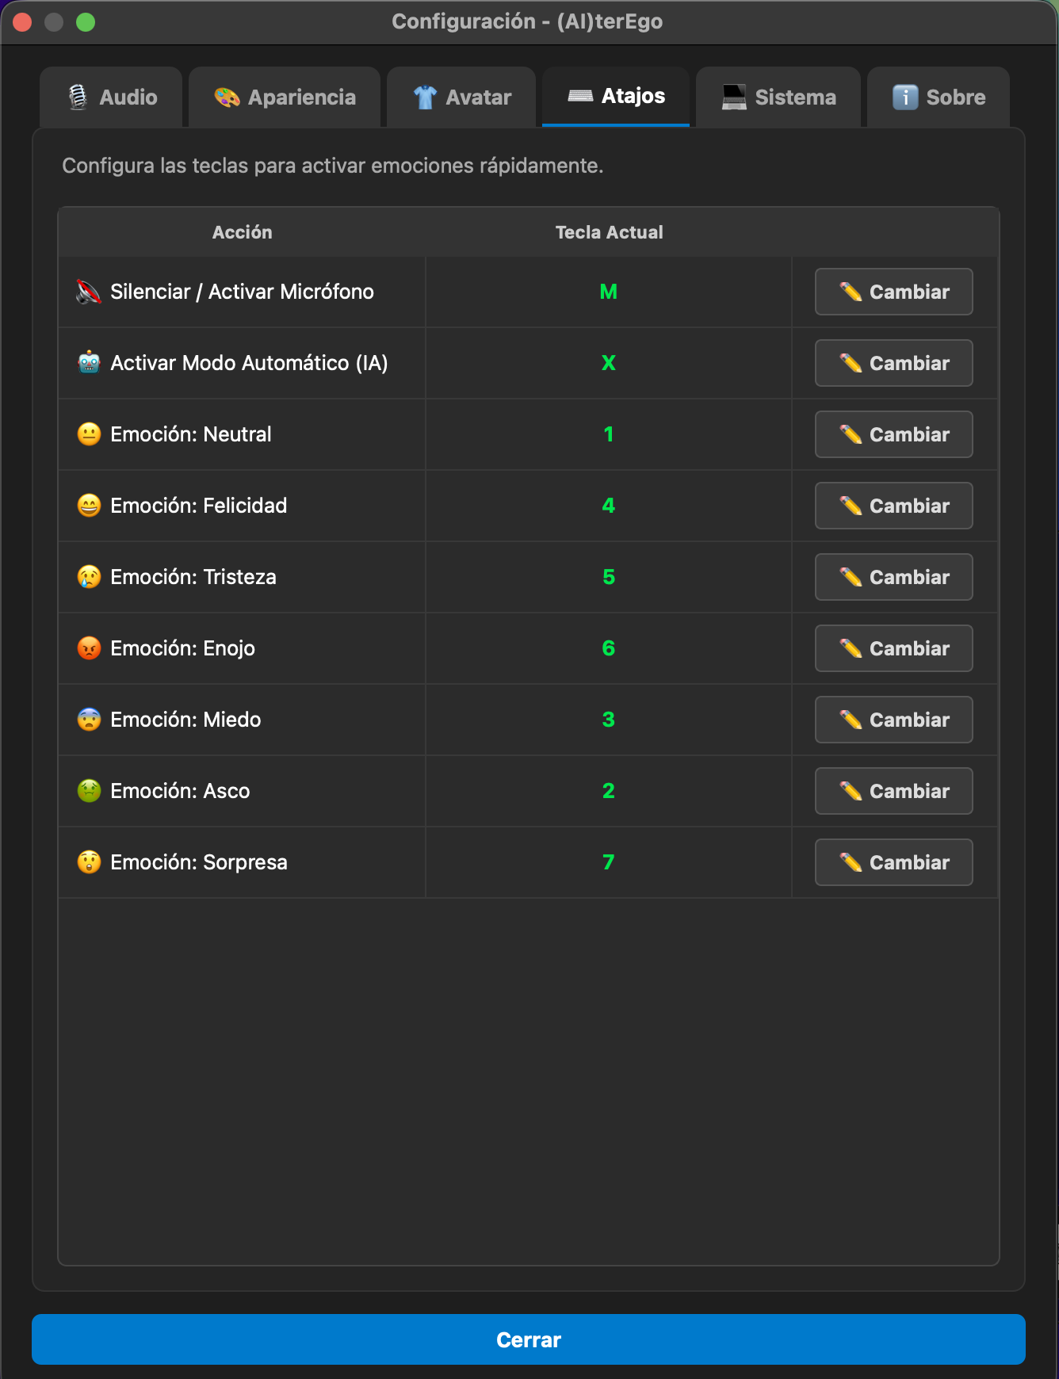The width and height of the screenshot is (1059, 1379).
Task: Click the robot icon for automatic mode
Action: pyautogui.click(x=89, y=363)
